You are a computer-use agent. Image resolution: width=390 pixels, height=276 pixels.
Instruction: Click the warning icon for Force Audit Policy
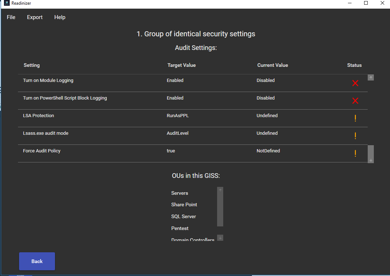pos(355,153)
